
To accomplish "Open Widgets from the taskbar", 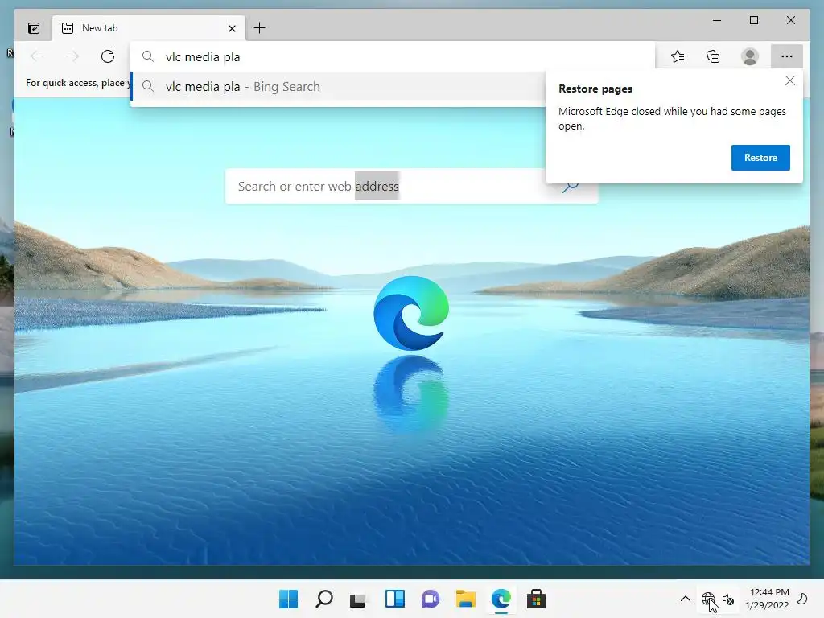I will point(394,599).
